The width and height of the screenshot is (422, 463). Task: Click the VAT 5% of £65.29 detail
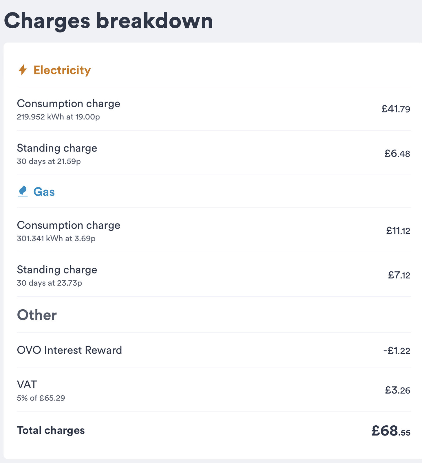[x=41, y=398]
